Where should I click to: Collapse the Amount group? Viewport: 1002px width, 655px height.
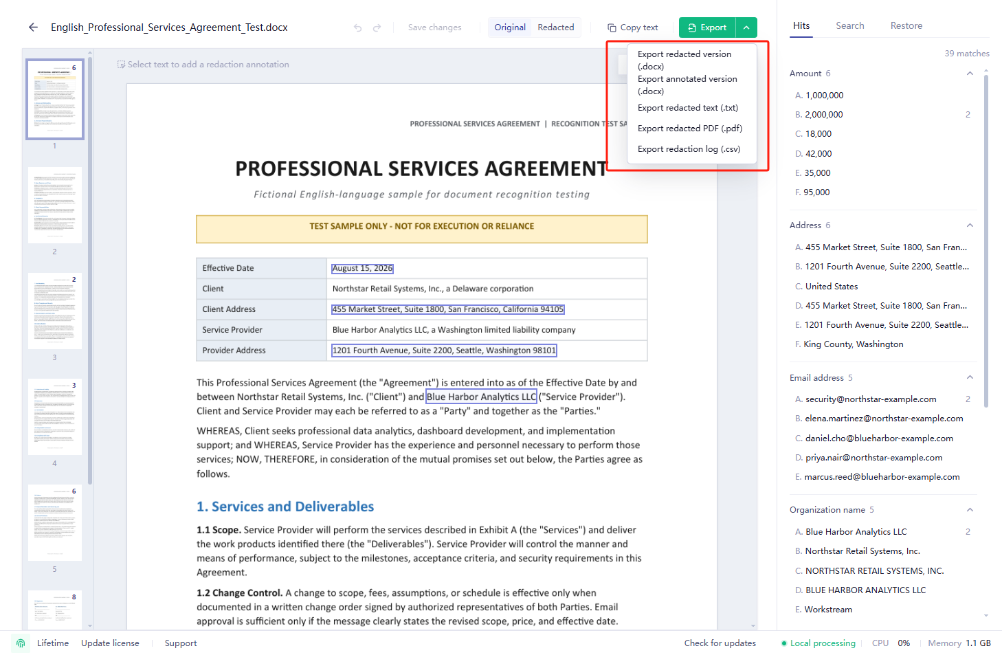[x=970, y=74]
